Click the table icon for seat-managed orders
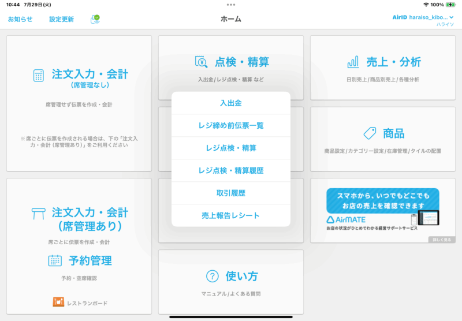The width and height of the screenshot is (462, 321). 39,213
